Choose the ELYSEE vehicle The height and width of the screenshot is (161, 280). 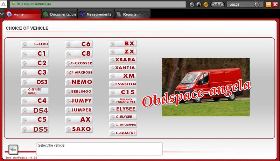coord(123,109)
